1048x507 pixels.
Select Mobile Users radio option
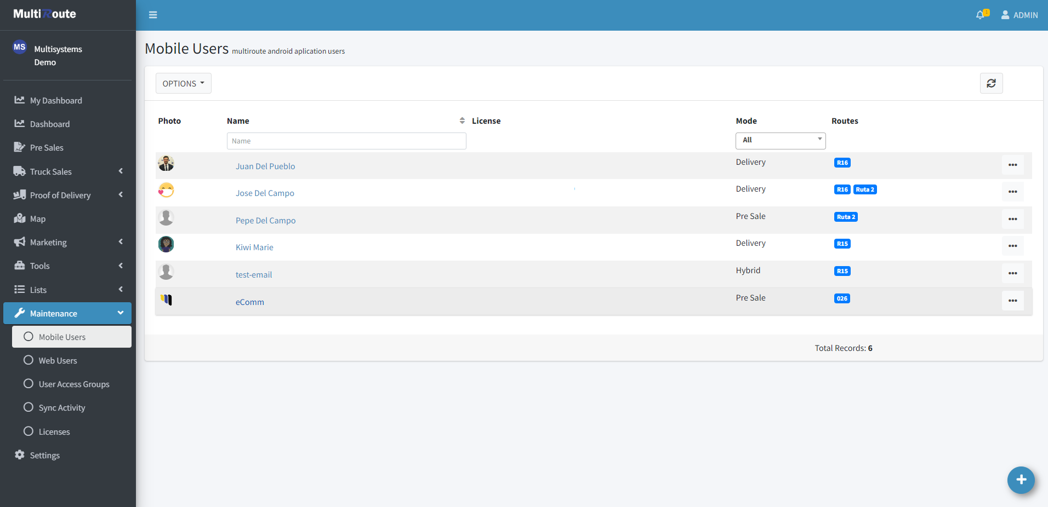click(x=28, y=336)
